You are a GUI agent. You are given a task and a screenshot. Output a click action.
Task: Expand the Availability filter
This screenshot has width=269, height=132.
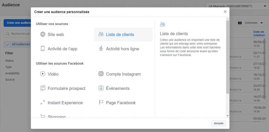[x=12, y=73]
